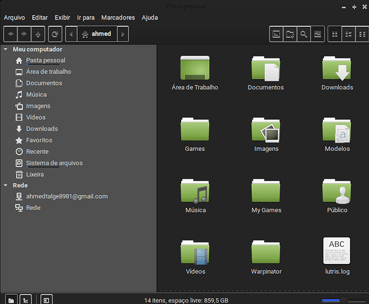The height and width of the screenshot is (304, 369).
Task: Open the Ajuda menu
Action: click(x=150, y=18)
